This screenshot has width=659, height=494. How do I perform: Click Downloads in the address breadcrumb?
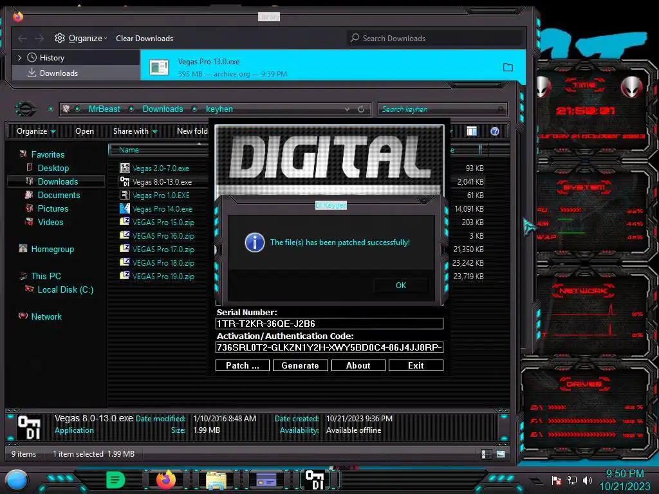coord(163,109)
